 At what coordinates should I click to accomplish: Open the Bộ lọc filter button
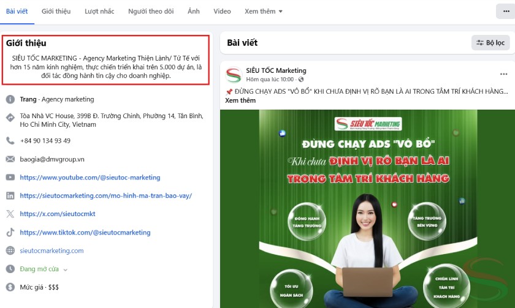490,43
